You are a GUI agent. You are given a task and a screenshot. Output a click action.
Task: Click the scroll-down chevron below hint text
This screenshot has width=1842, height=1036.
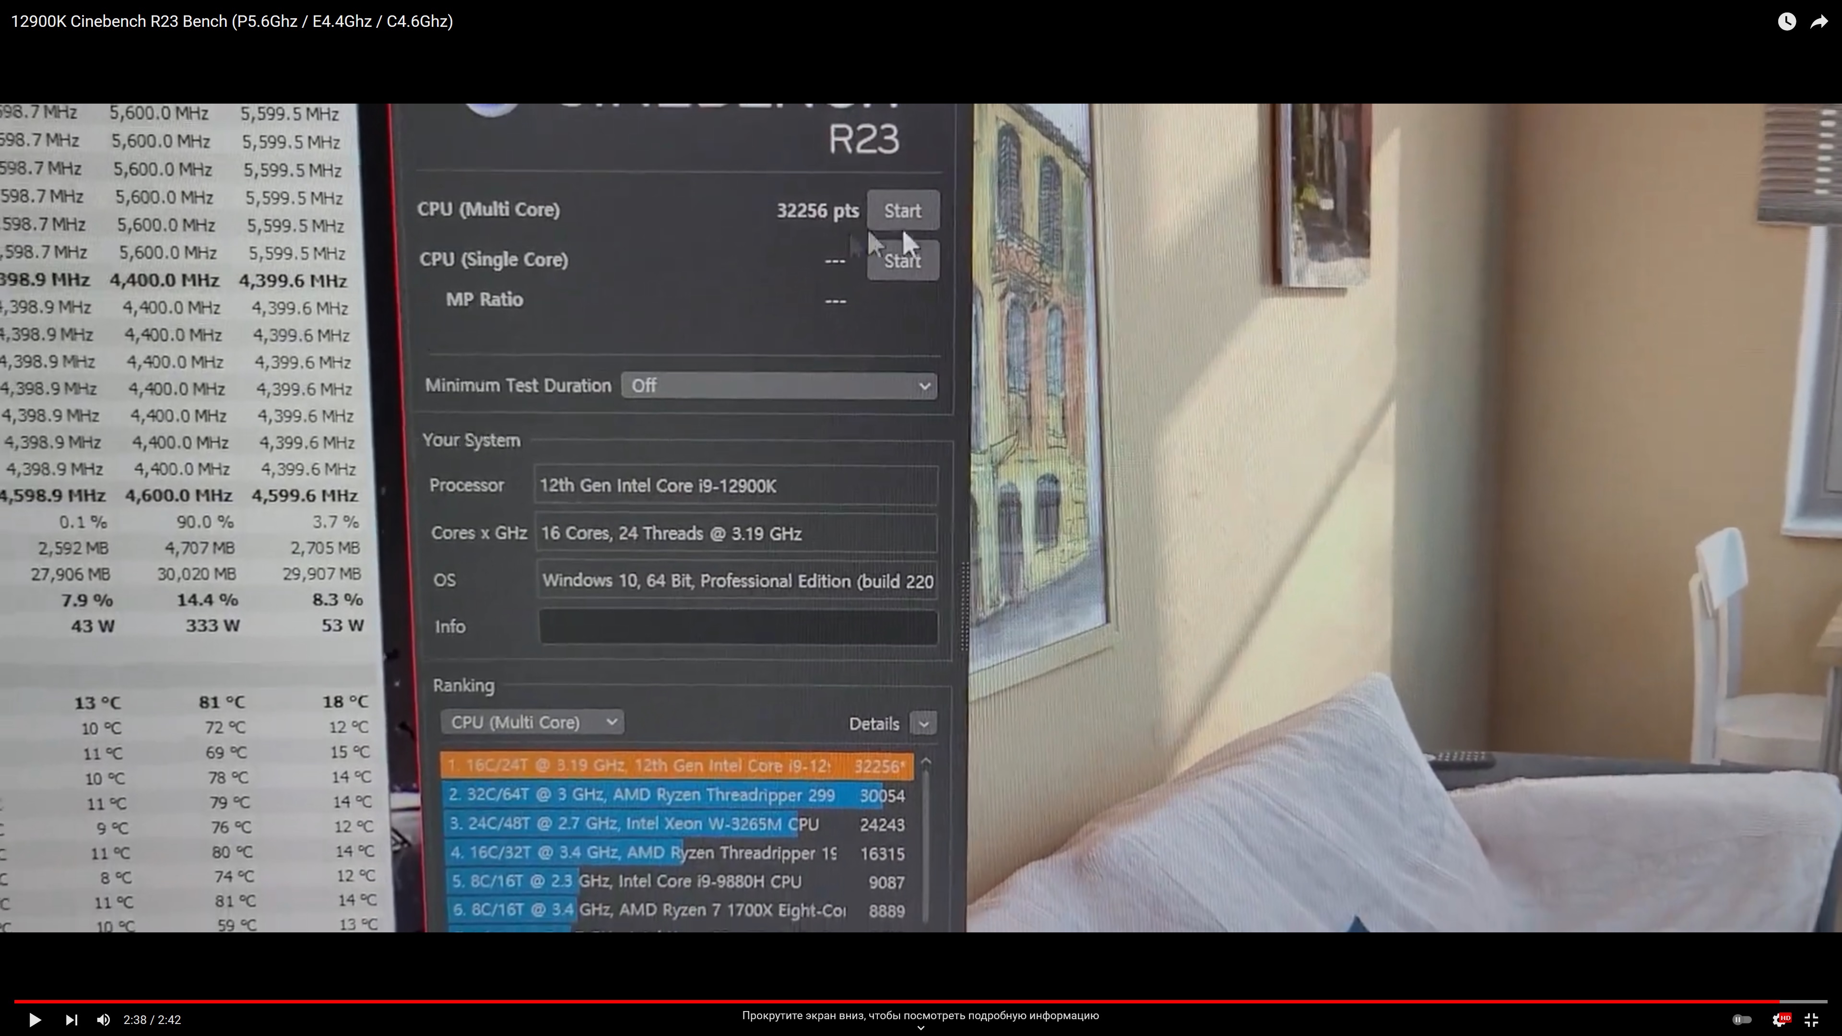pos(921,1028)
